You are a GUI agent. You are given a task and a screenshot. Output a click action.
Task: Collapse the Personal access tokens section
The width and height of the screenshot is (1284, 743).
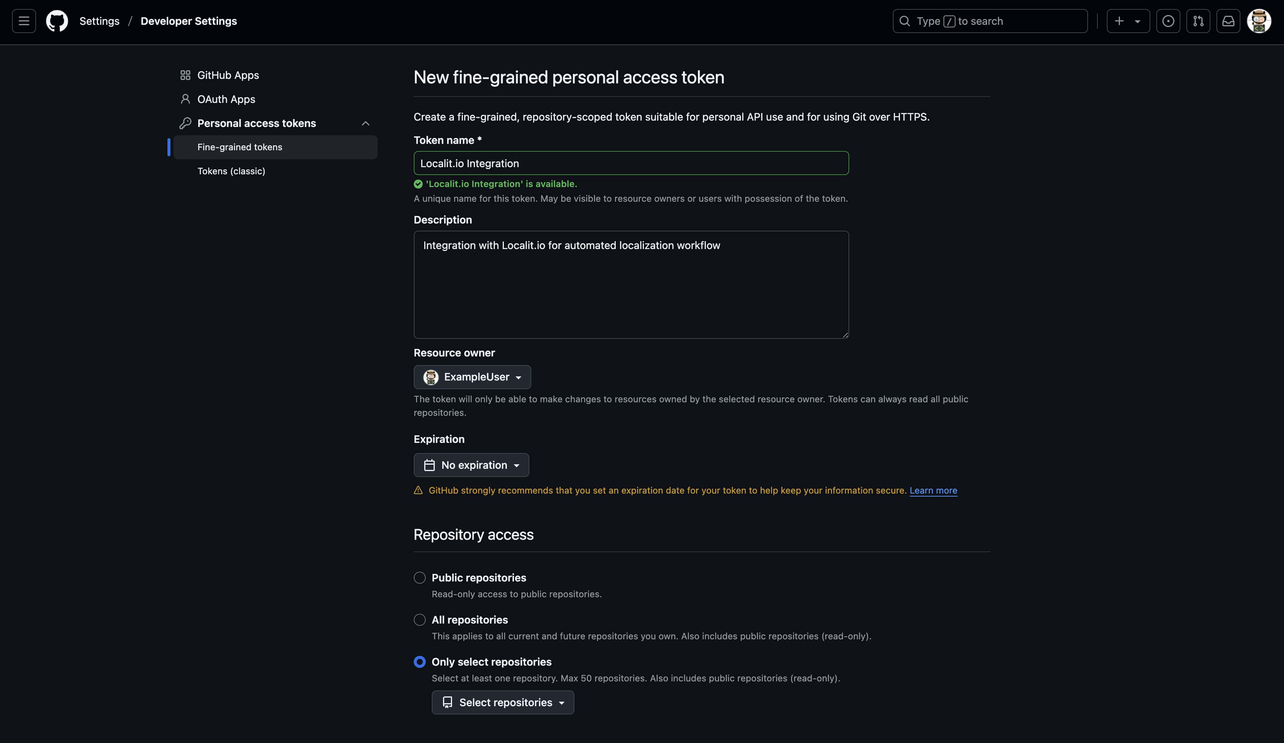(x=365, y=123)
